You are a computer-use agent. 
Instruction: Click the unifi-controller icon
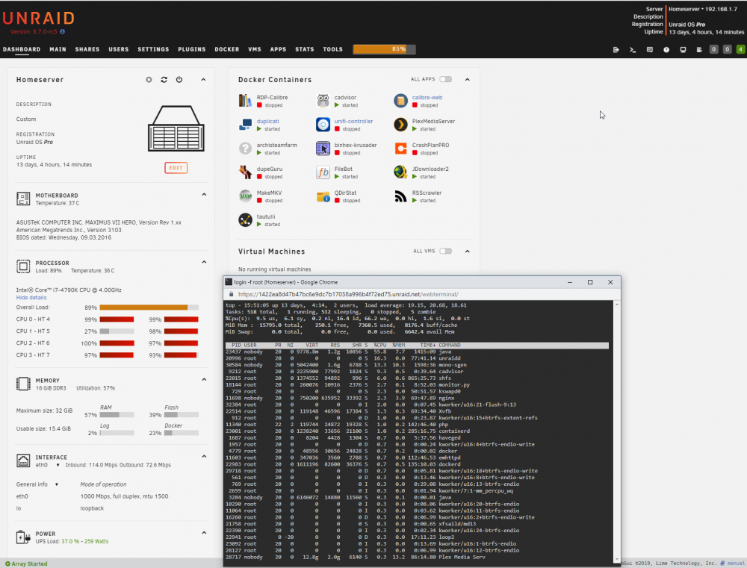point(323,124)
